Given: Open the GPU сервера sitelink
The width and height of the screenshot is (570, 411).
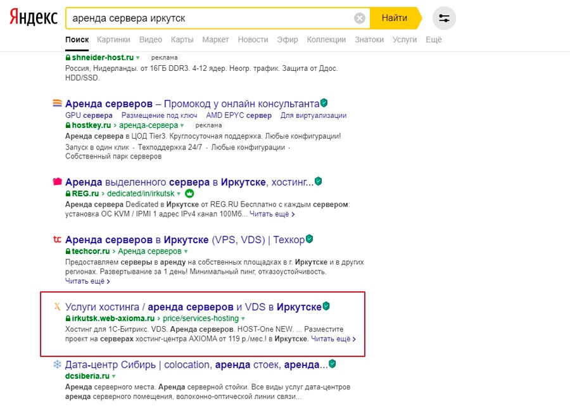Looking at the screenshot, I should tap(89, 115).
